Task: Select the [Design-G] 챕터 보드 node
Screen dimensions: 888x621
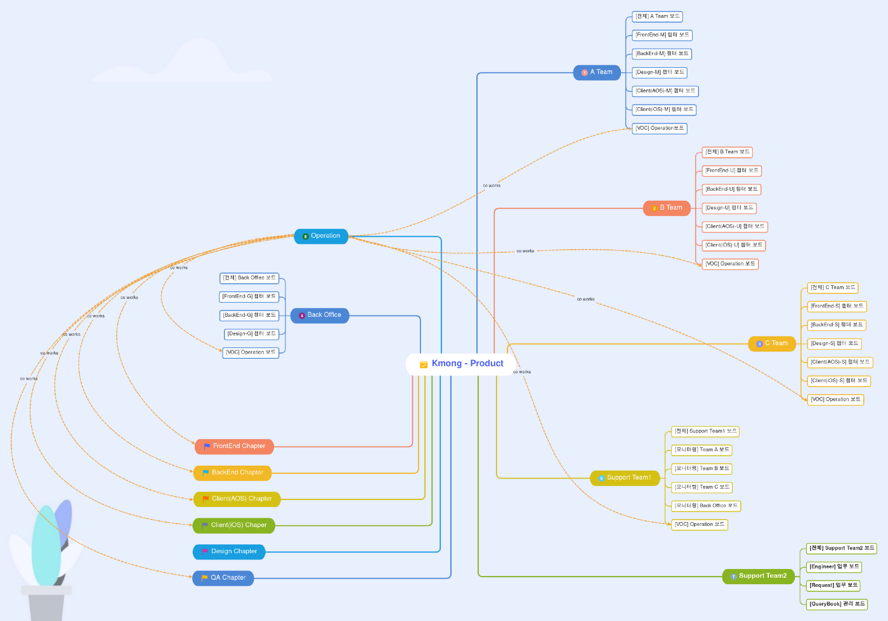Action: 252,334
